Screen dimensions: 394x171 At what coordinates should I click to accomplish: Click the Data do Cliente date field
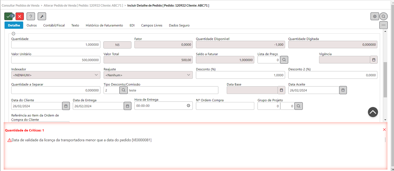[37, 106]
